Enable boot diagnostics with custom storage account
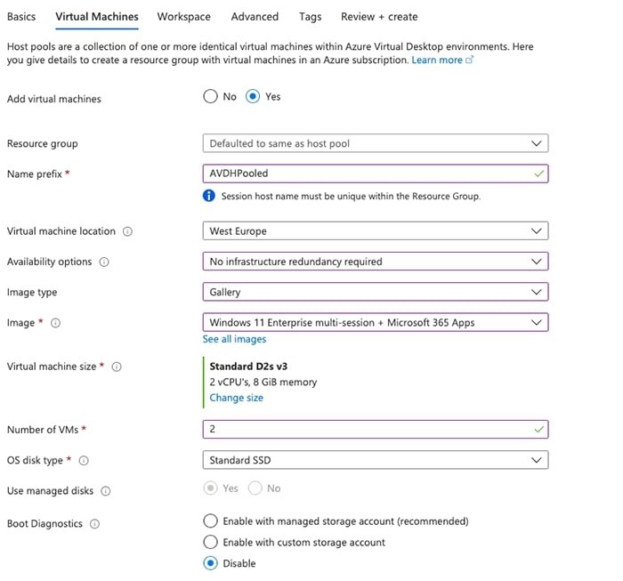Viewport: 623px width, 581px height. coord(210,542)
